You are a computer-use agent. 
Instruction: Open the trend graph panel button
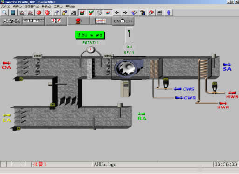(x=101, y=21)
